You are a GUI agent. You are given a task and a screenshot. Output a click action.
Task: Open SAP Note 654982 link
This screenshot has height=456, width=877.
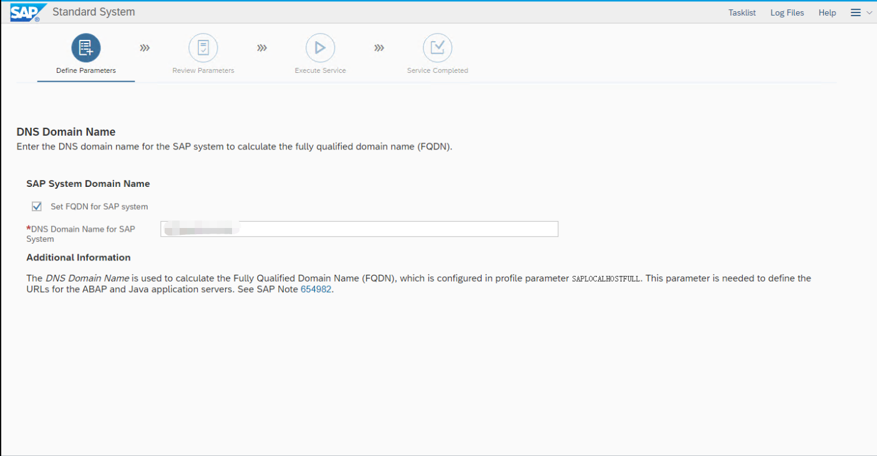click(316, 290)
